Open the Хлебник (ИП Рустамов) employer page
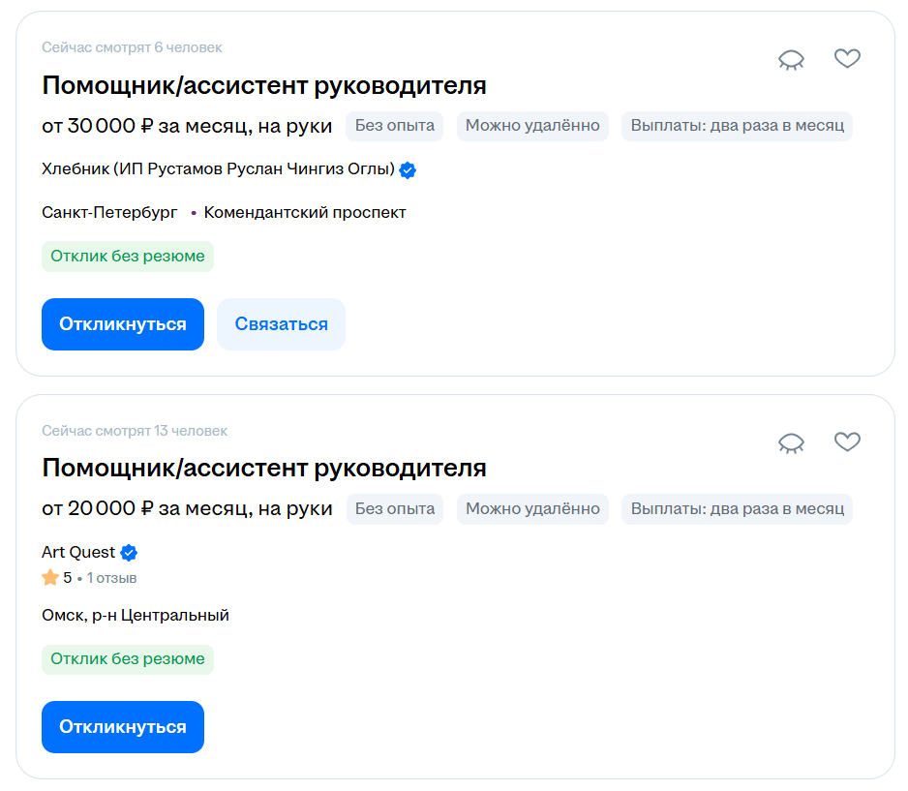This screenshot has height=791, width=908. point(218,169)
